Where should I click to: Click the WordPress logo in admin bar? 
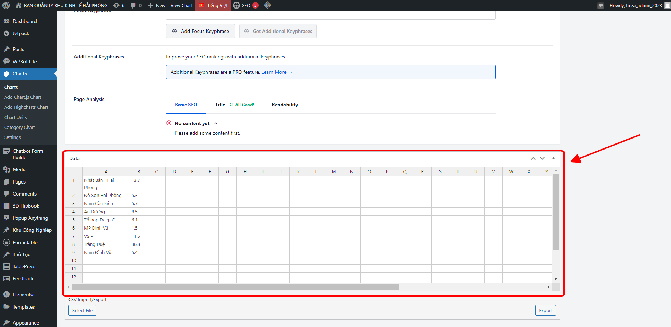(x=6, y=5)
